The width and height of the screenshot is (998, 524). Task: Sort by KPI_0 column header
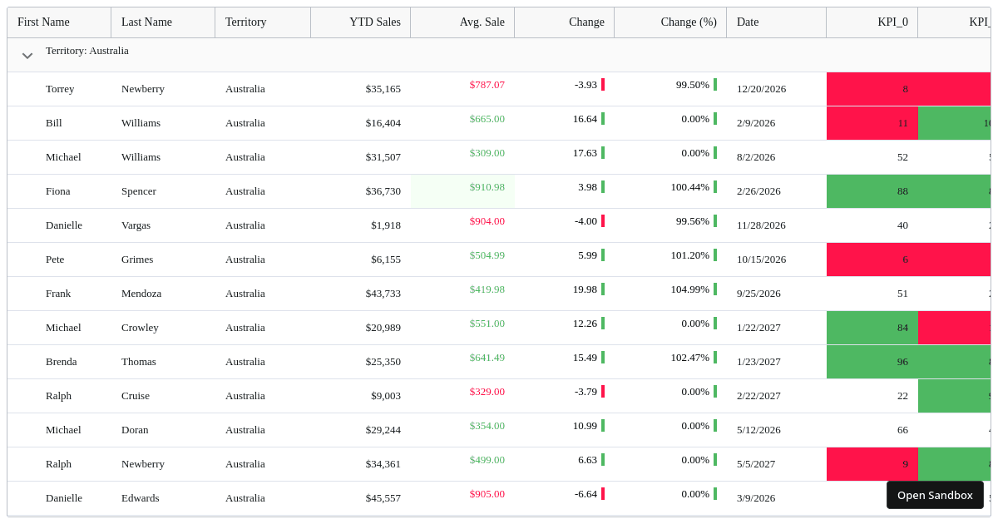(872, 22)
